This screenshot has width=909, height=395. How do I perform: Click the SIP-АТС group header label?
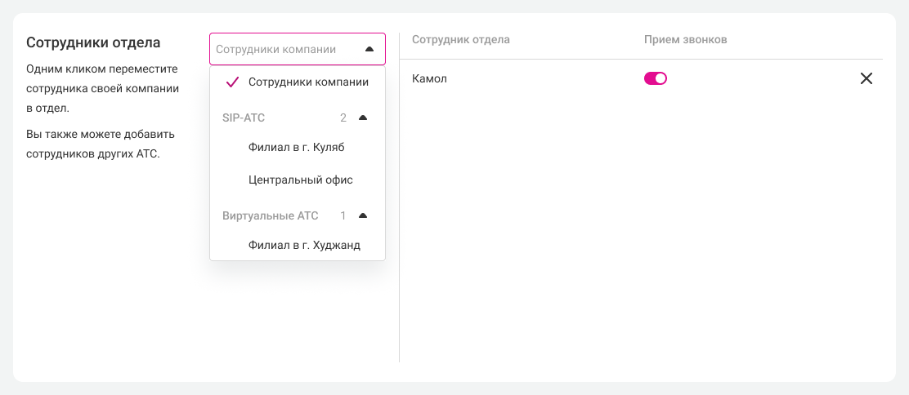[244, 118]
